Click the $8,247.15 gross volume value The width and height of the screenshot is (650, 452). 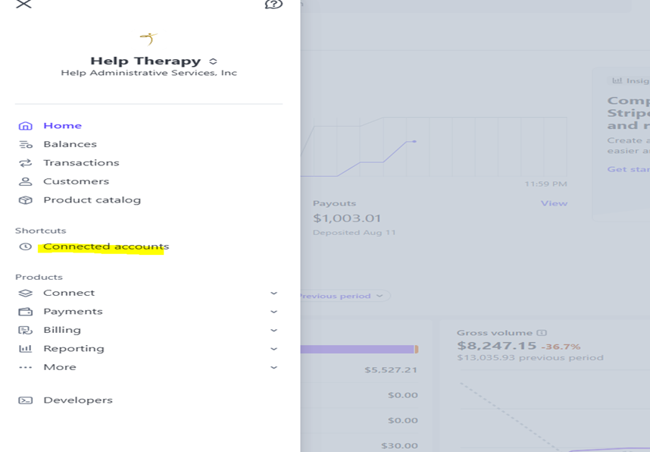(497, 345)
